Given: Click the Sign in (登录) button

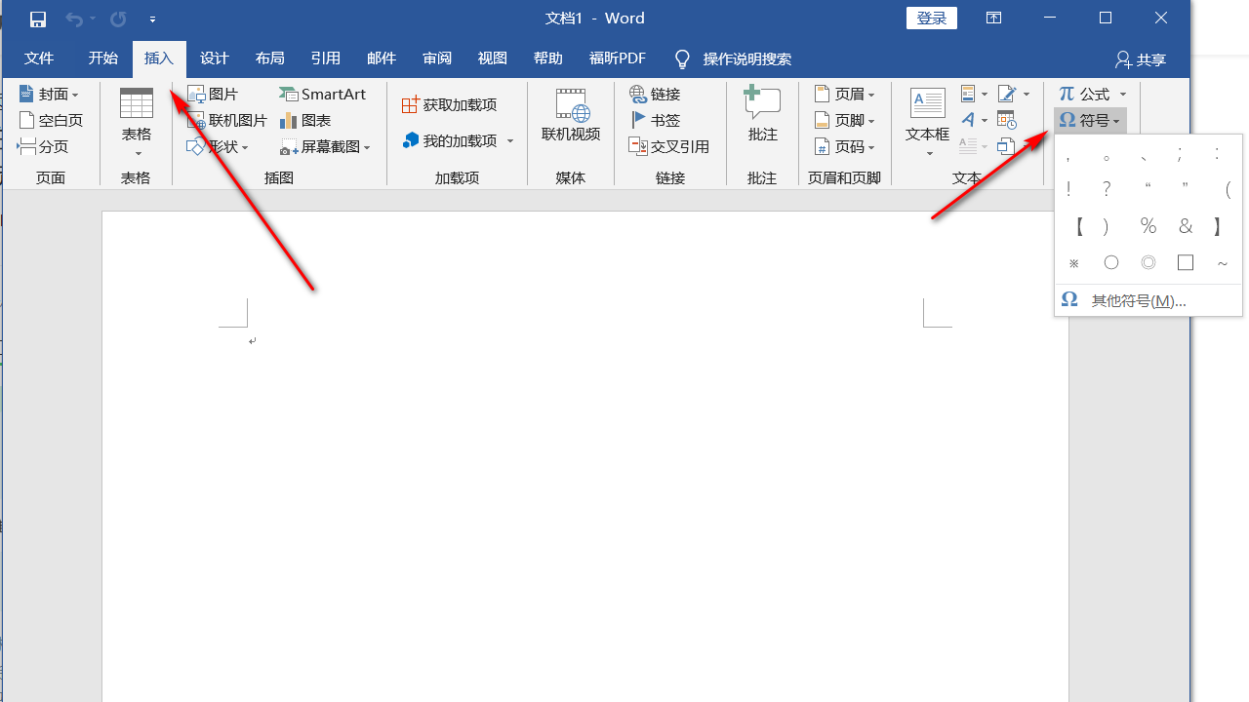Looking at the screenshot, I should click(932, 19).
